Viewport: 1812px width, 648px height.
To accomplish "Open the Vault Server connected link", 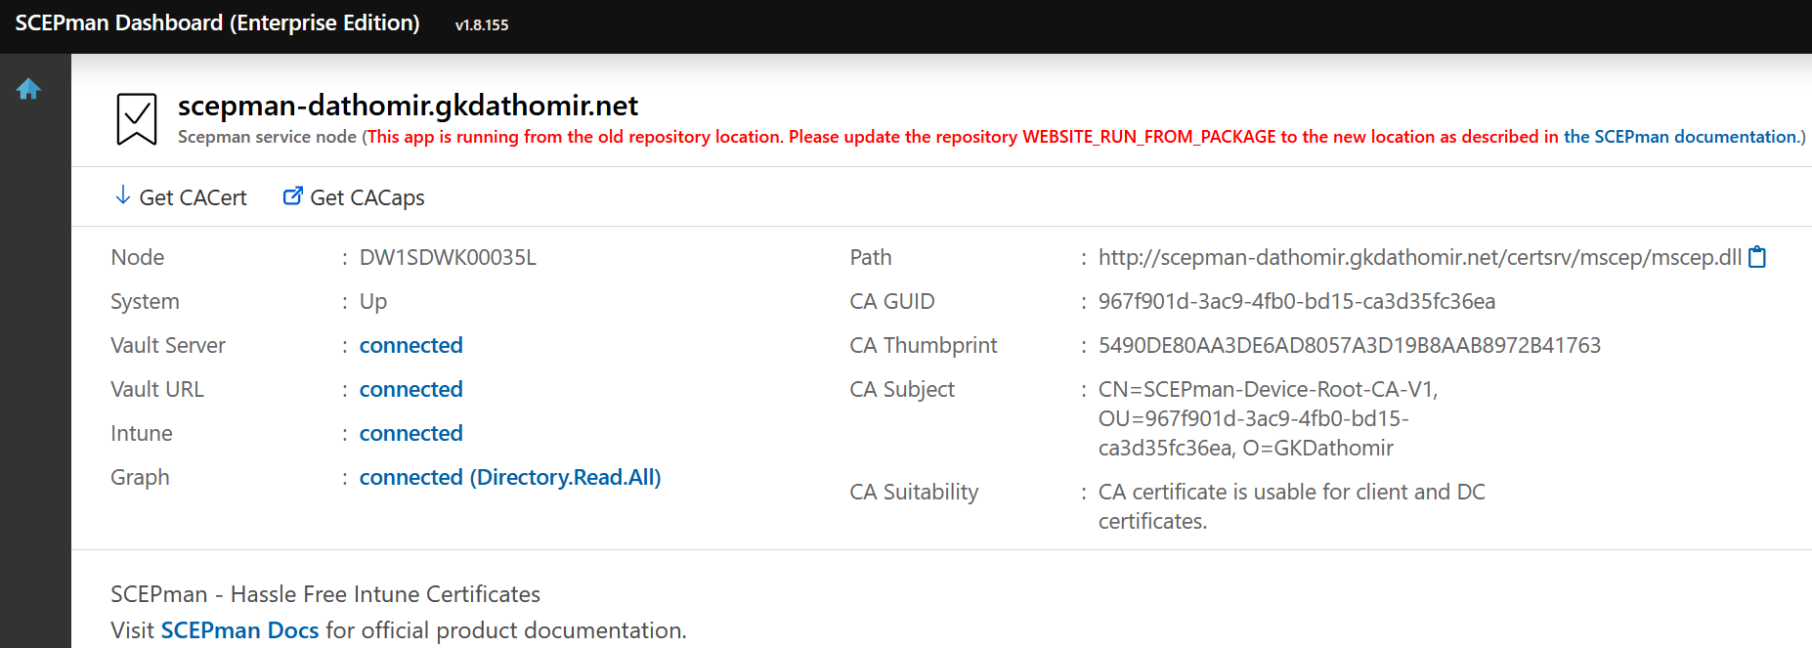I will (x=410, y=345).
